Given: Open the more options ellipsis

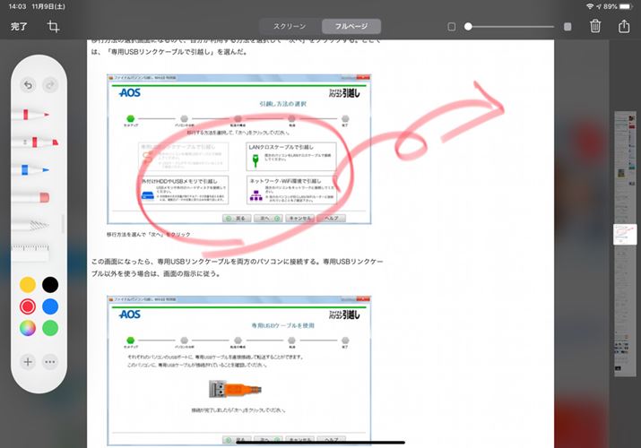Looking at the screenshot, I should click(50, 362).
